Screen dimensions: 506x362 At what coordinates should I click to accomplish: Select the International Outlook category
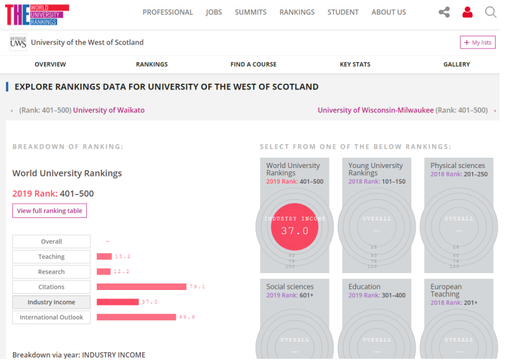coord(51,317)
